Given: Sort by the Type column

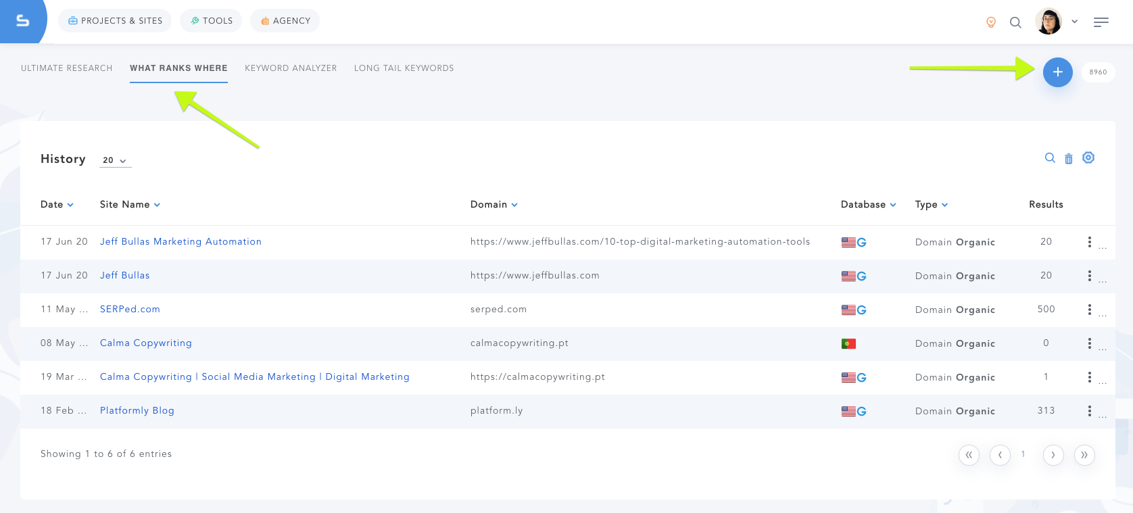Looking at the screenshot, I should [932, 205].
